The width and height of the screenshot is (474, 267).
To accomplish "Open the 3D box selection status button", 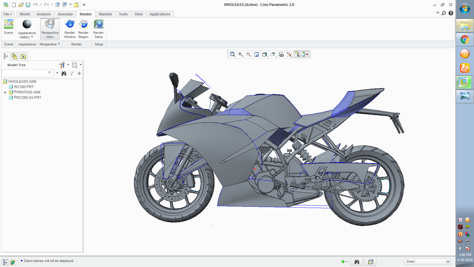I will pyautogui.click(x=370, y=262).
